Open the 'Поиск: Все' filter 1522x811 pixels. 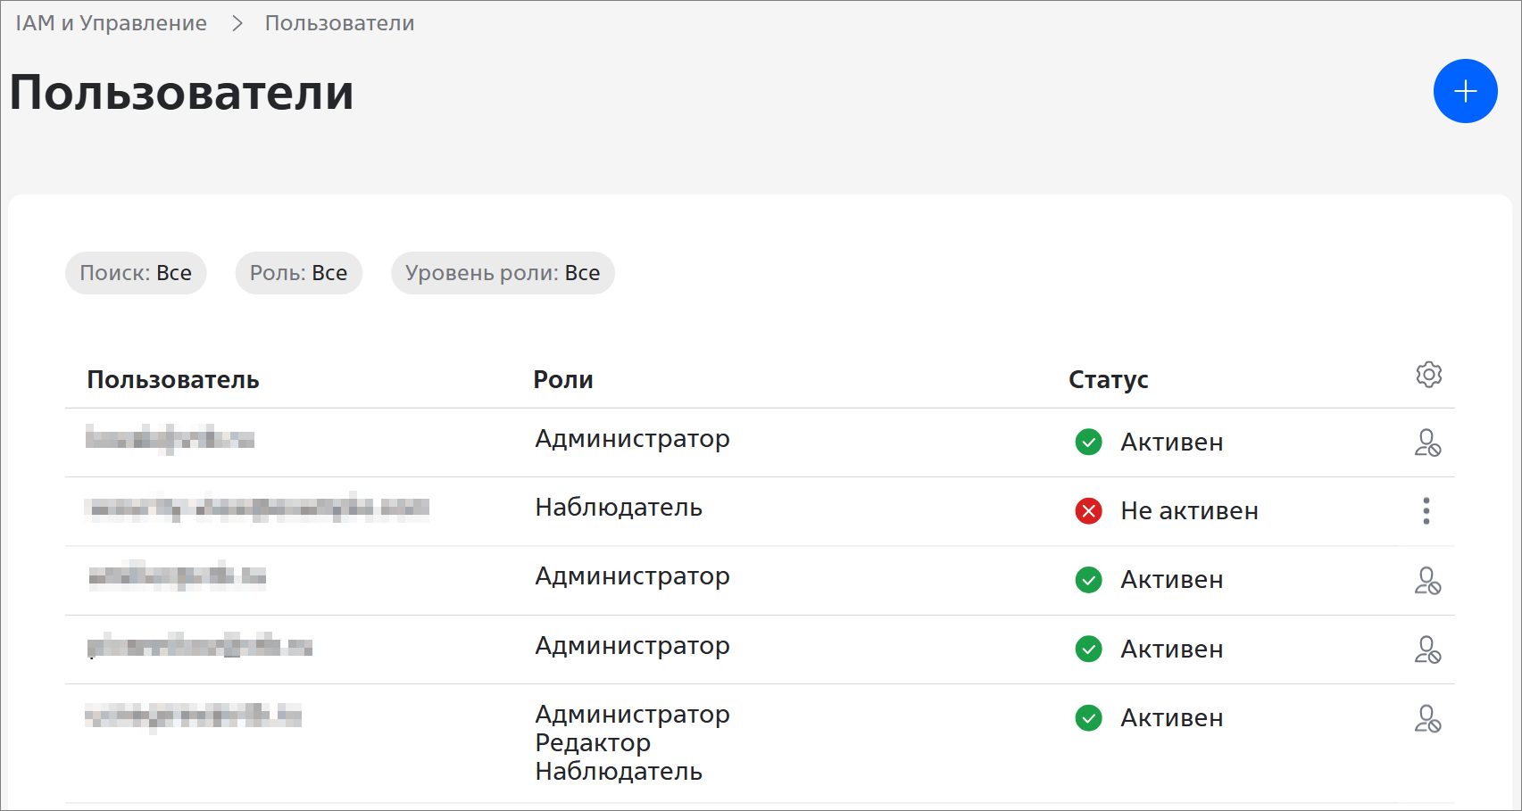(136, 273)
